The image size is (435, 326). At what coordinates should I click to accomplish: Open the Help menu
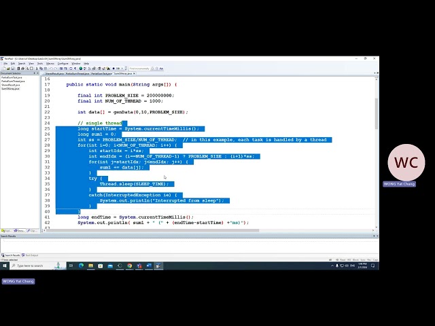coord(86,63)
